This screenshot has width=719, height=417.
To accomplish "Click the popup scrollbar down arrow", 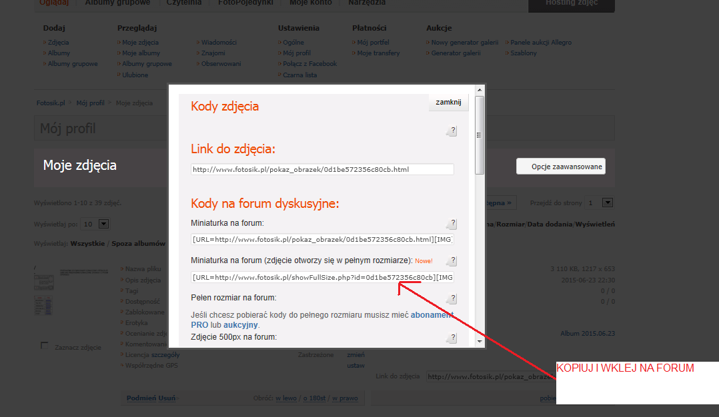I will (480, 342).
